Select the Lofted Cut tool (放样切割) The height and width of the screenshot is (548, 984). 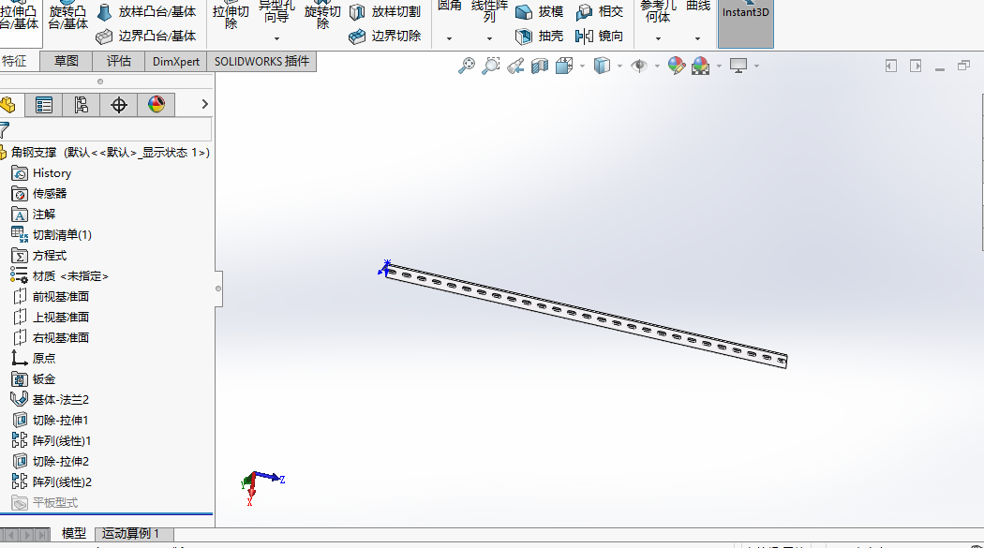click(x=384, y=12)
